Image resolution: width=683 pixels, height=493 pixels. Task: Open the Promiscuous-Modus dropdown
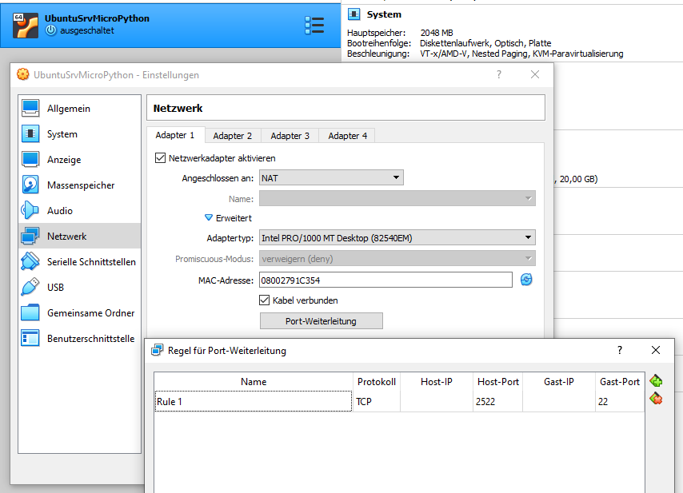point(397,258)
